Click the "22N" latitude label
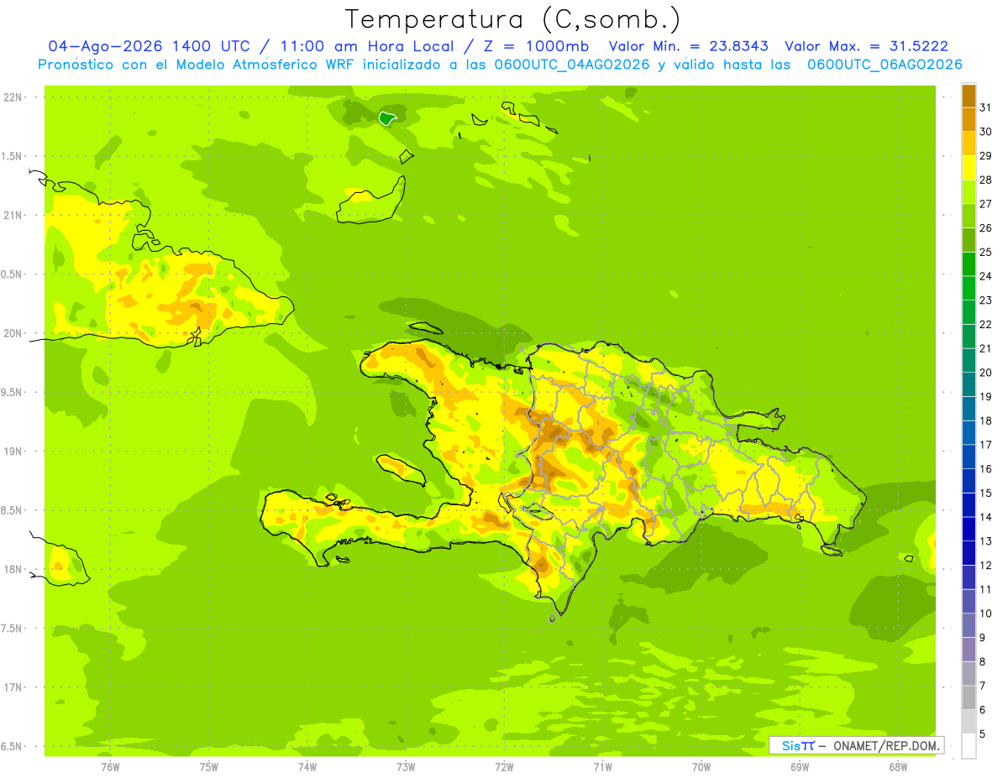Viewport: 1008px width, 778px height. tap(13, 97)
